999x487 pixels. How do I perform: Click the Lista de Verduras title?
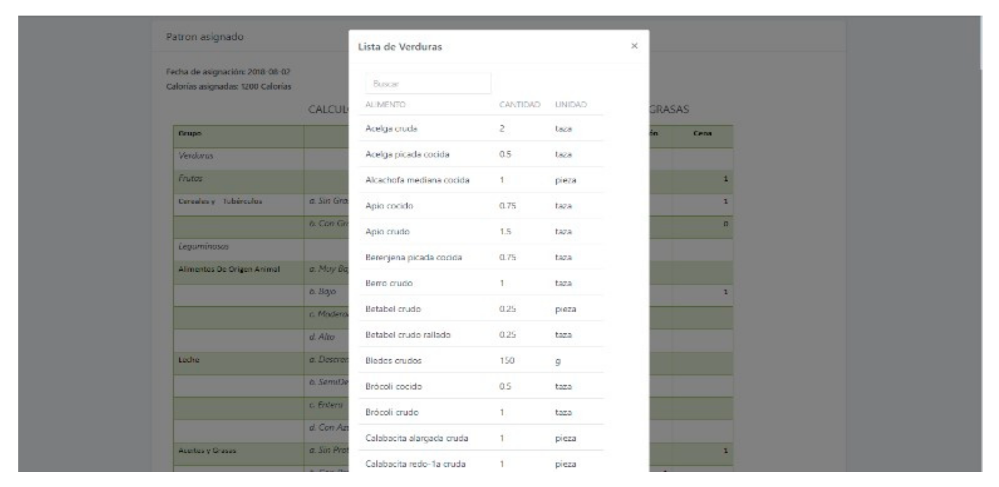coord(400,47)
